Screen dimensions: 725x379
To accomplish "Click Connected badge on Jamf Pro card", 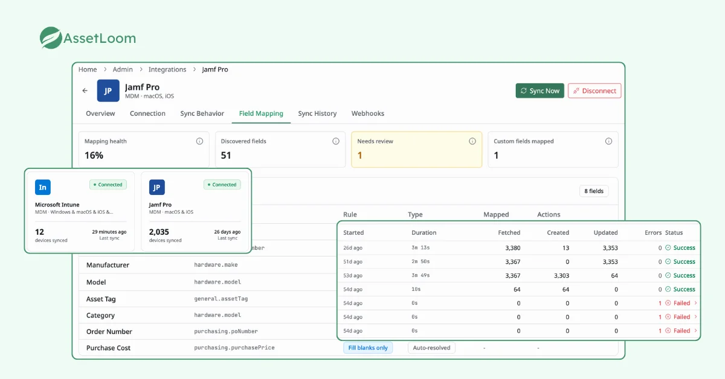I will point(222,185).
